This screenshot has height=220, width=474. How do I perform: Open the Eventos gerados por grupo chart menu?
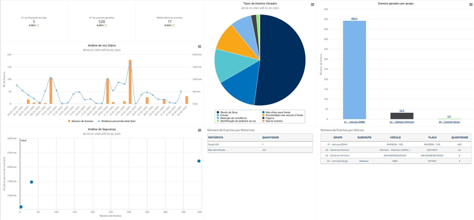pyautogui.click(x=471, y=5)
